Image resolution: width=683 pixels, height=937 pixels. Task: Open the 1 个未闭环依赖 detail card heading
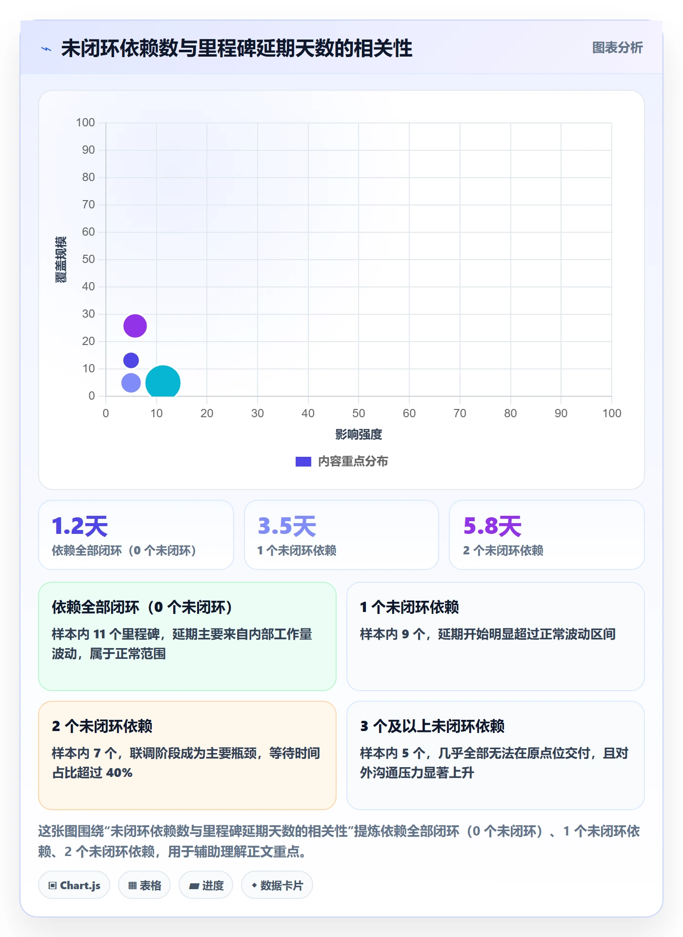409,607
